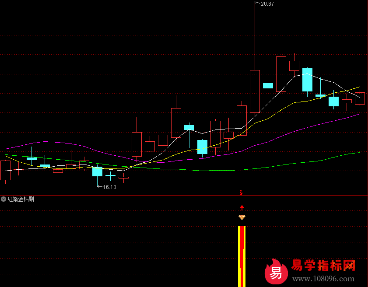368x287 pixels.
Task: Click the 20.87 high price label
Action: point(267,3)
